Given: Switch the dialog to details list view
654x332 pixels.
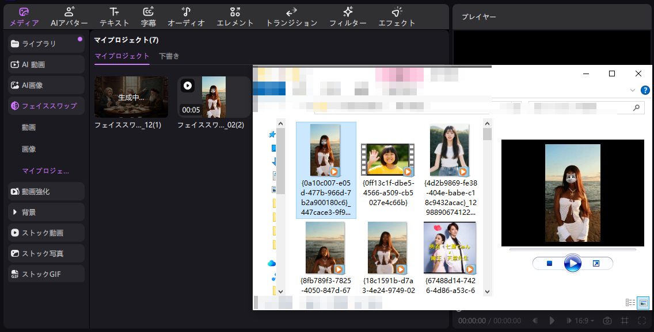Looking at the screenshot, I should click(630, 303).
